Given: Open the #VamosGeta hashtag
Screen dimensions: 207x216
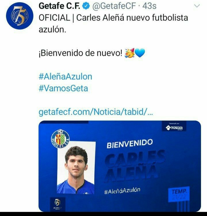Looking at the screenshot, I should [63, 88].
